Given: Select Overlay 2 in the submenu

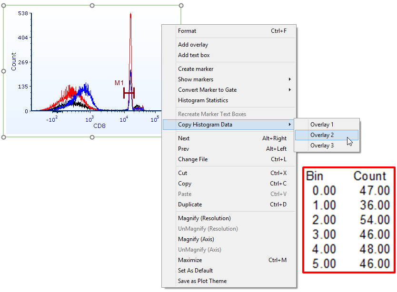Looking at the screenshot, I should 322,135.
